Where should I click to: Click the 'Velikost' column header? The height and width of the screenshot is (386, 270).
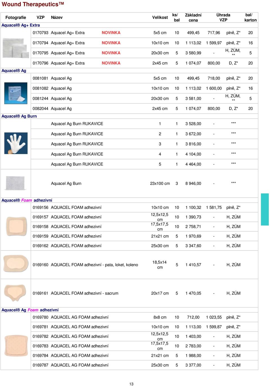pyautogui.click(x=160, y=17)
